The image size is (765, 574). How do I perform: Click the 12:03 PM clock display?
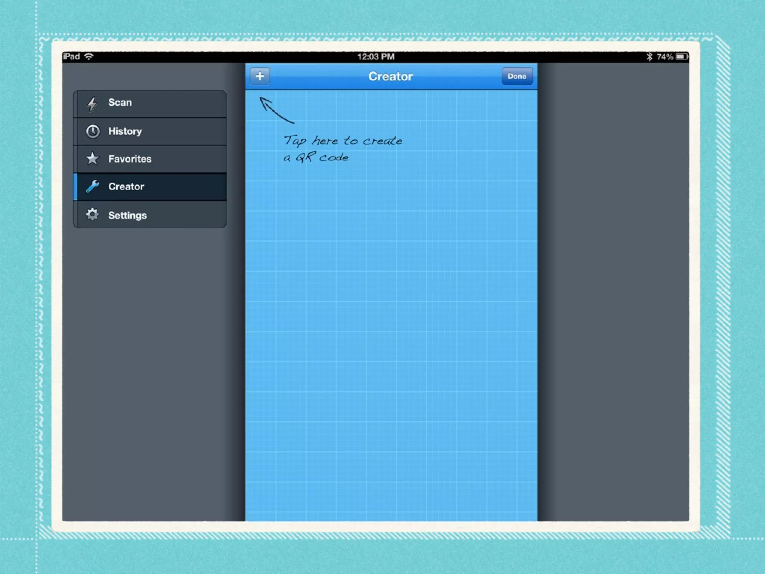[x=376, y=57]
